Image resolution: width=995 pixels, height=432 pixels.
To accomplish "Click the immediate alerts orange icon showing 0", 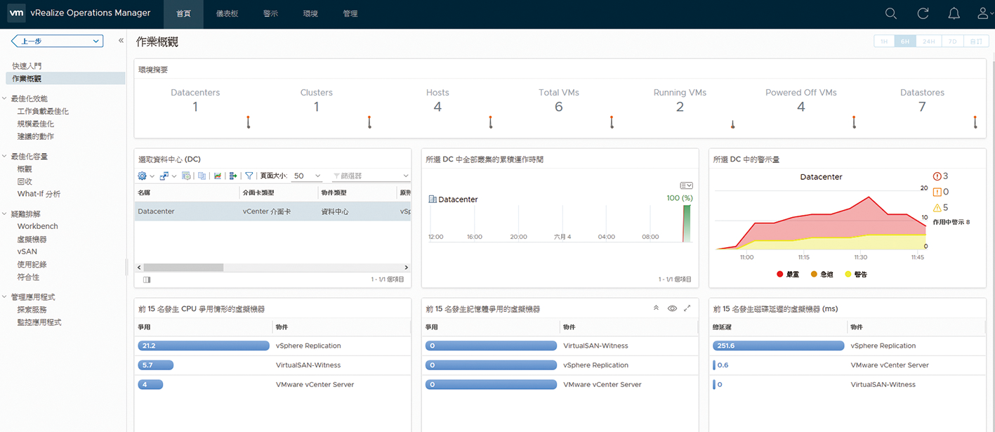I will tap(937, 192).
